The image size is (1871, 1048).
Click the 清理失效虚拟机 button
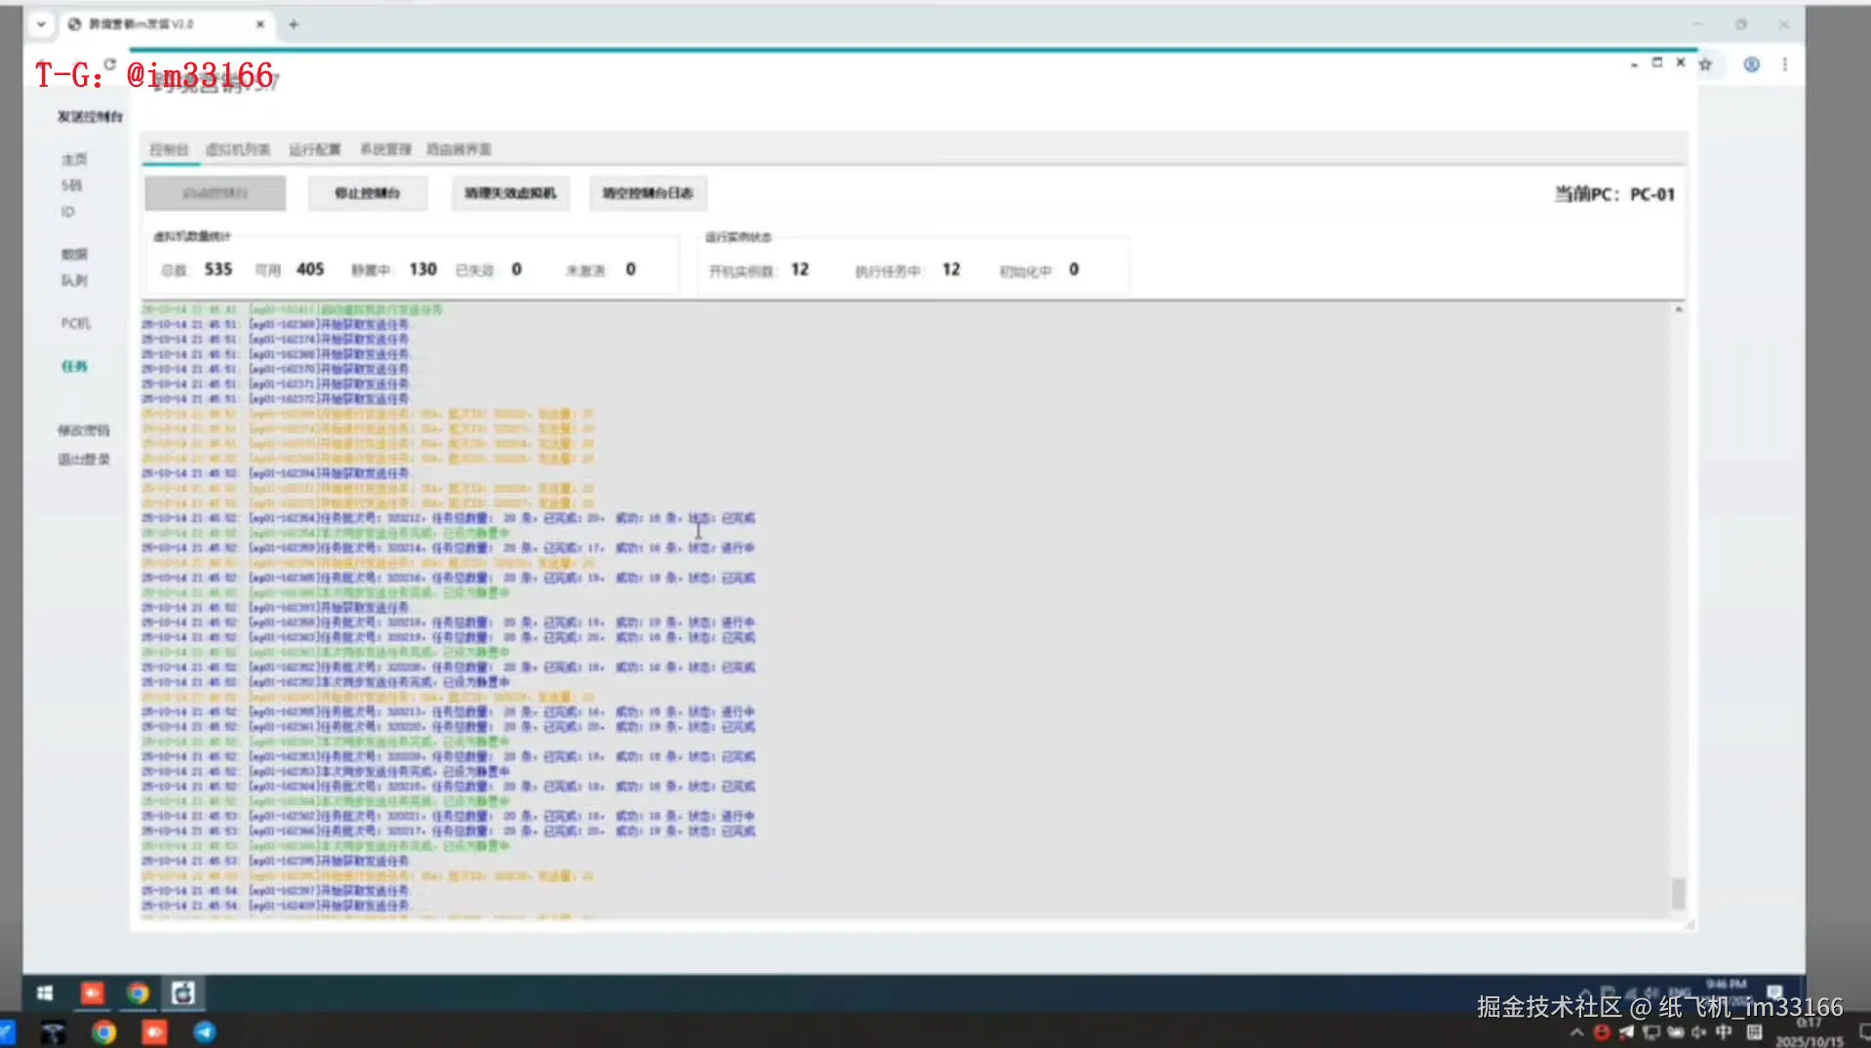(x=510, y=193)
